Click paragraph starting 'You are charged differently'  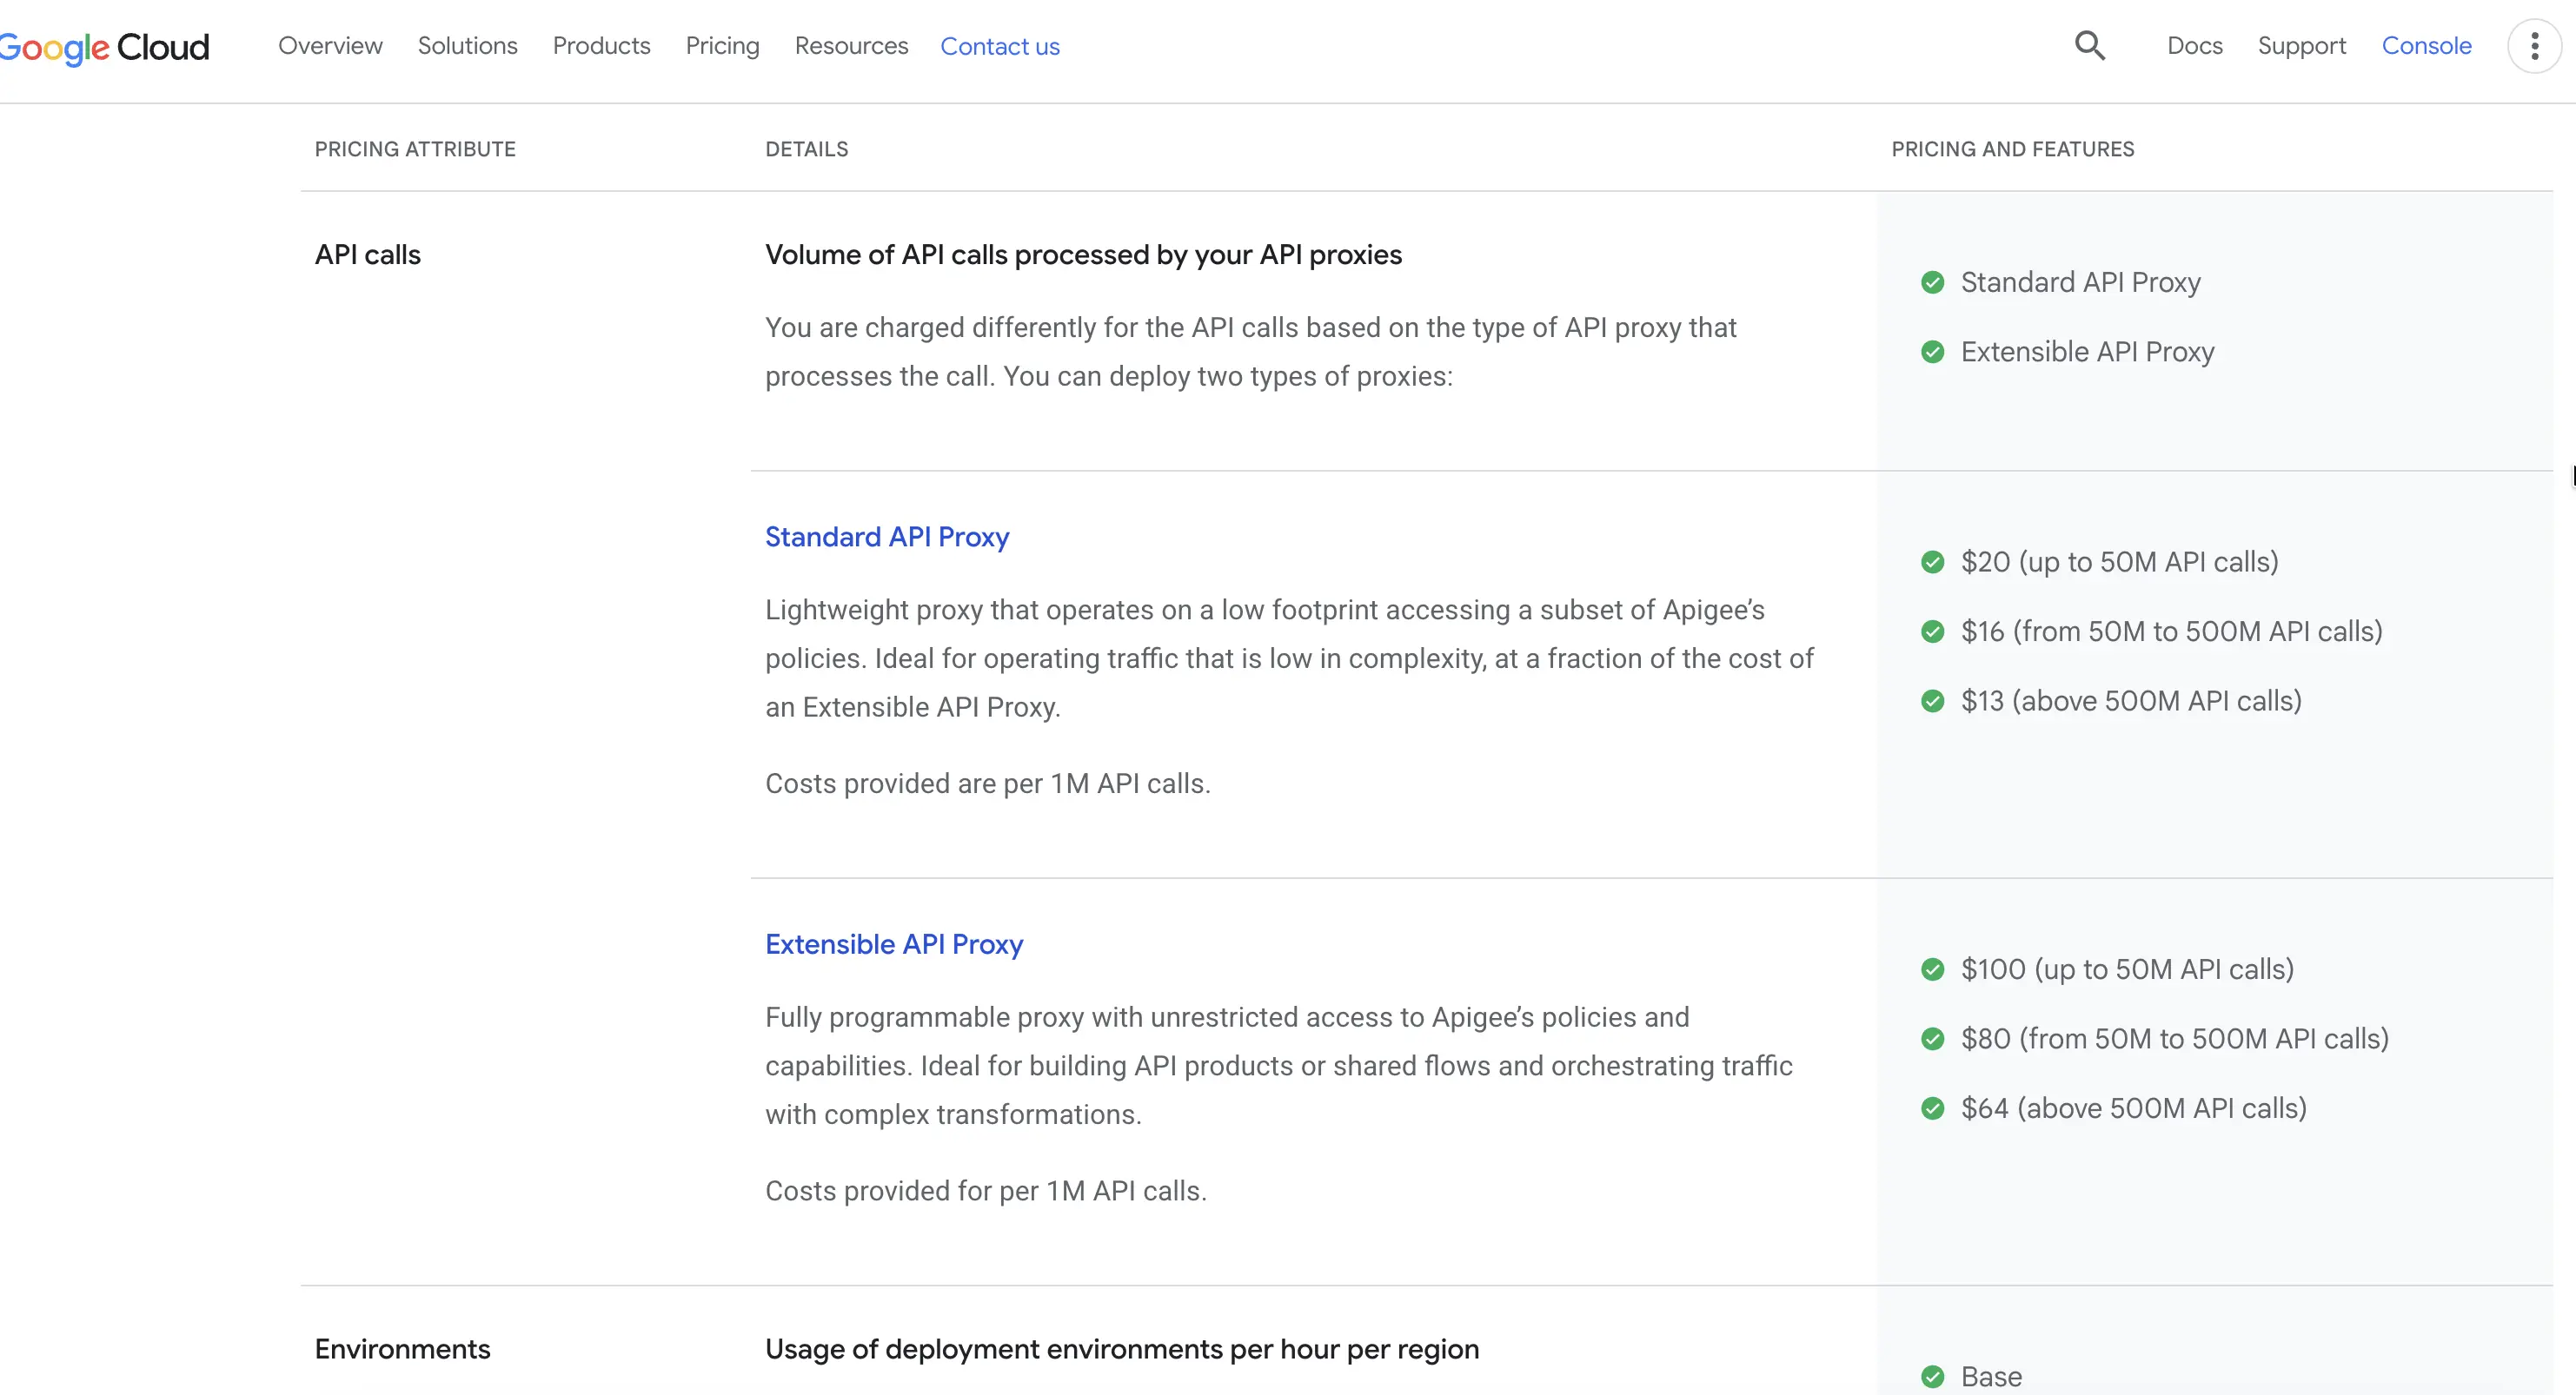coord(1250,352)
